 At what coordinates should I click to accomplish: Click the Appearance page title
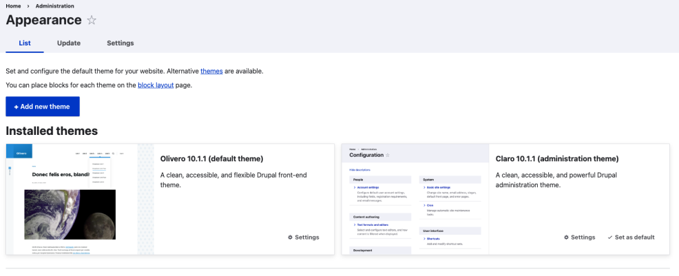point(43,21)
